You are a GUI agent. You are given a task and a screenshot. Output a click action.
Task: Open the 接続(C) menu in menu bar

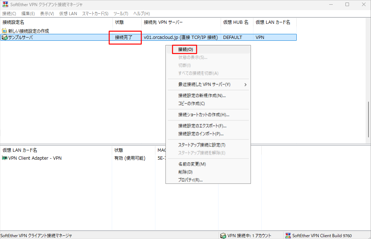(x=9, y=14)
